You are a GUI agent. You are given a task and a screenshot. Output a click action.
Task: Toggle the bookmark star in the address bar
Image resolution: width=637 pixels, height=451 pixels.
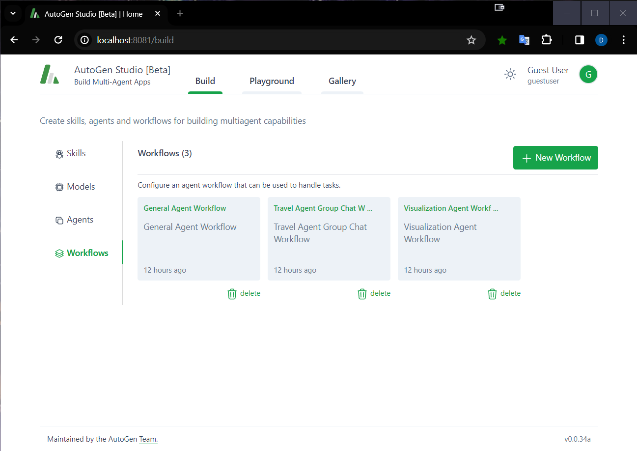pyautogui.click(x=471, y=40)
